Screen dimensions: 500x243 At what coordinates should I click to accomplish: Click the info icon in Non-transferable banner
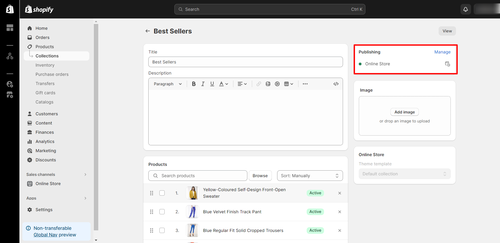click(x=28, y=228)
